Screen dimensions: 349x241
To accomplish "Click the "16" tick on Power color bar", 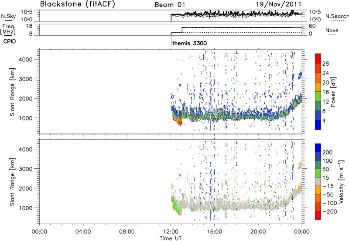I will [x=325, y=92].
